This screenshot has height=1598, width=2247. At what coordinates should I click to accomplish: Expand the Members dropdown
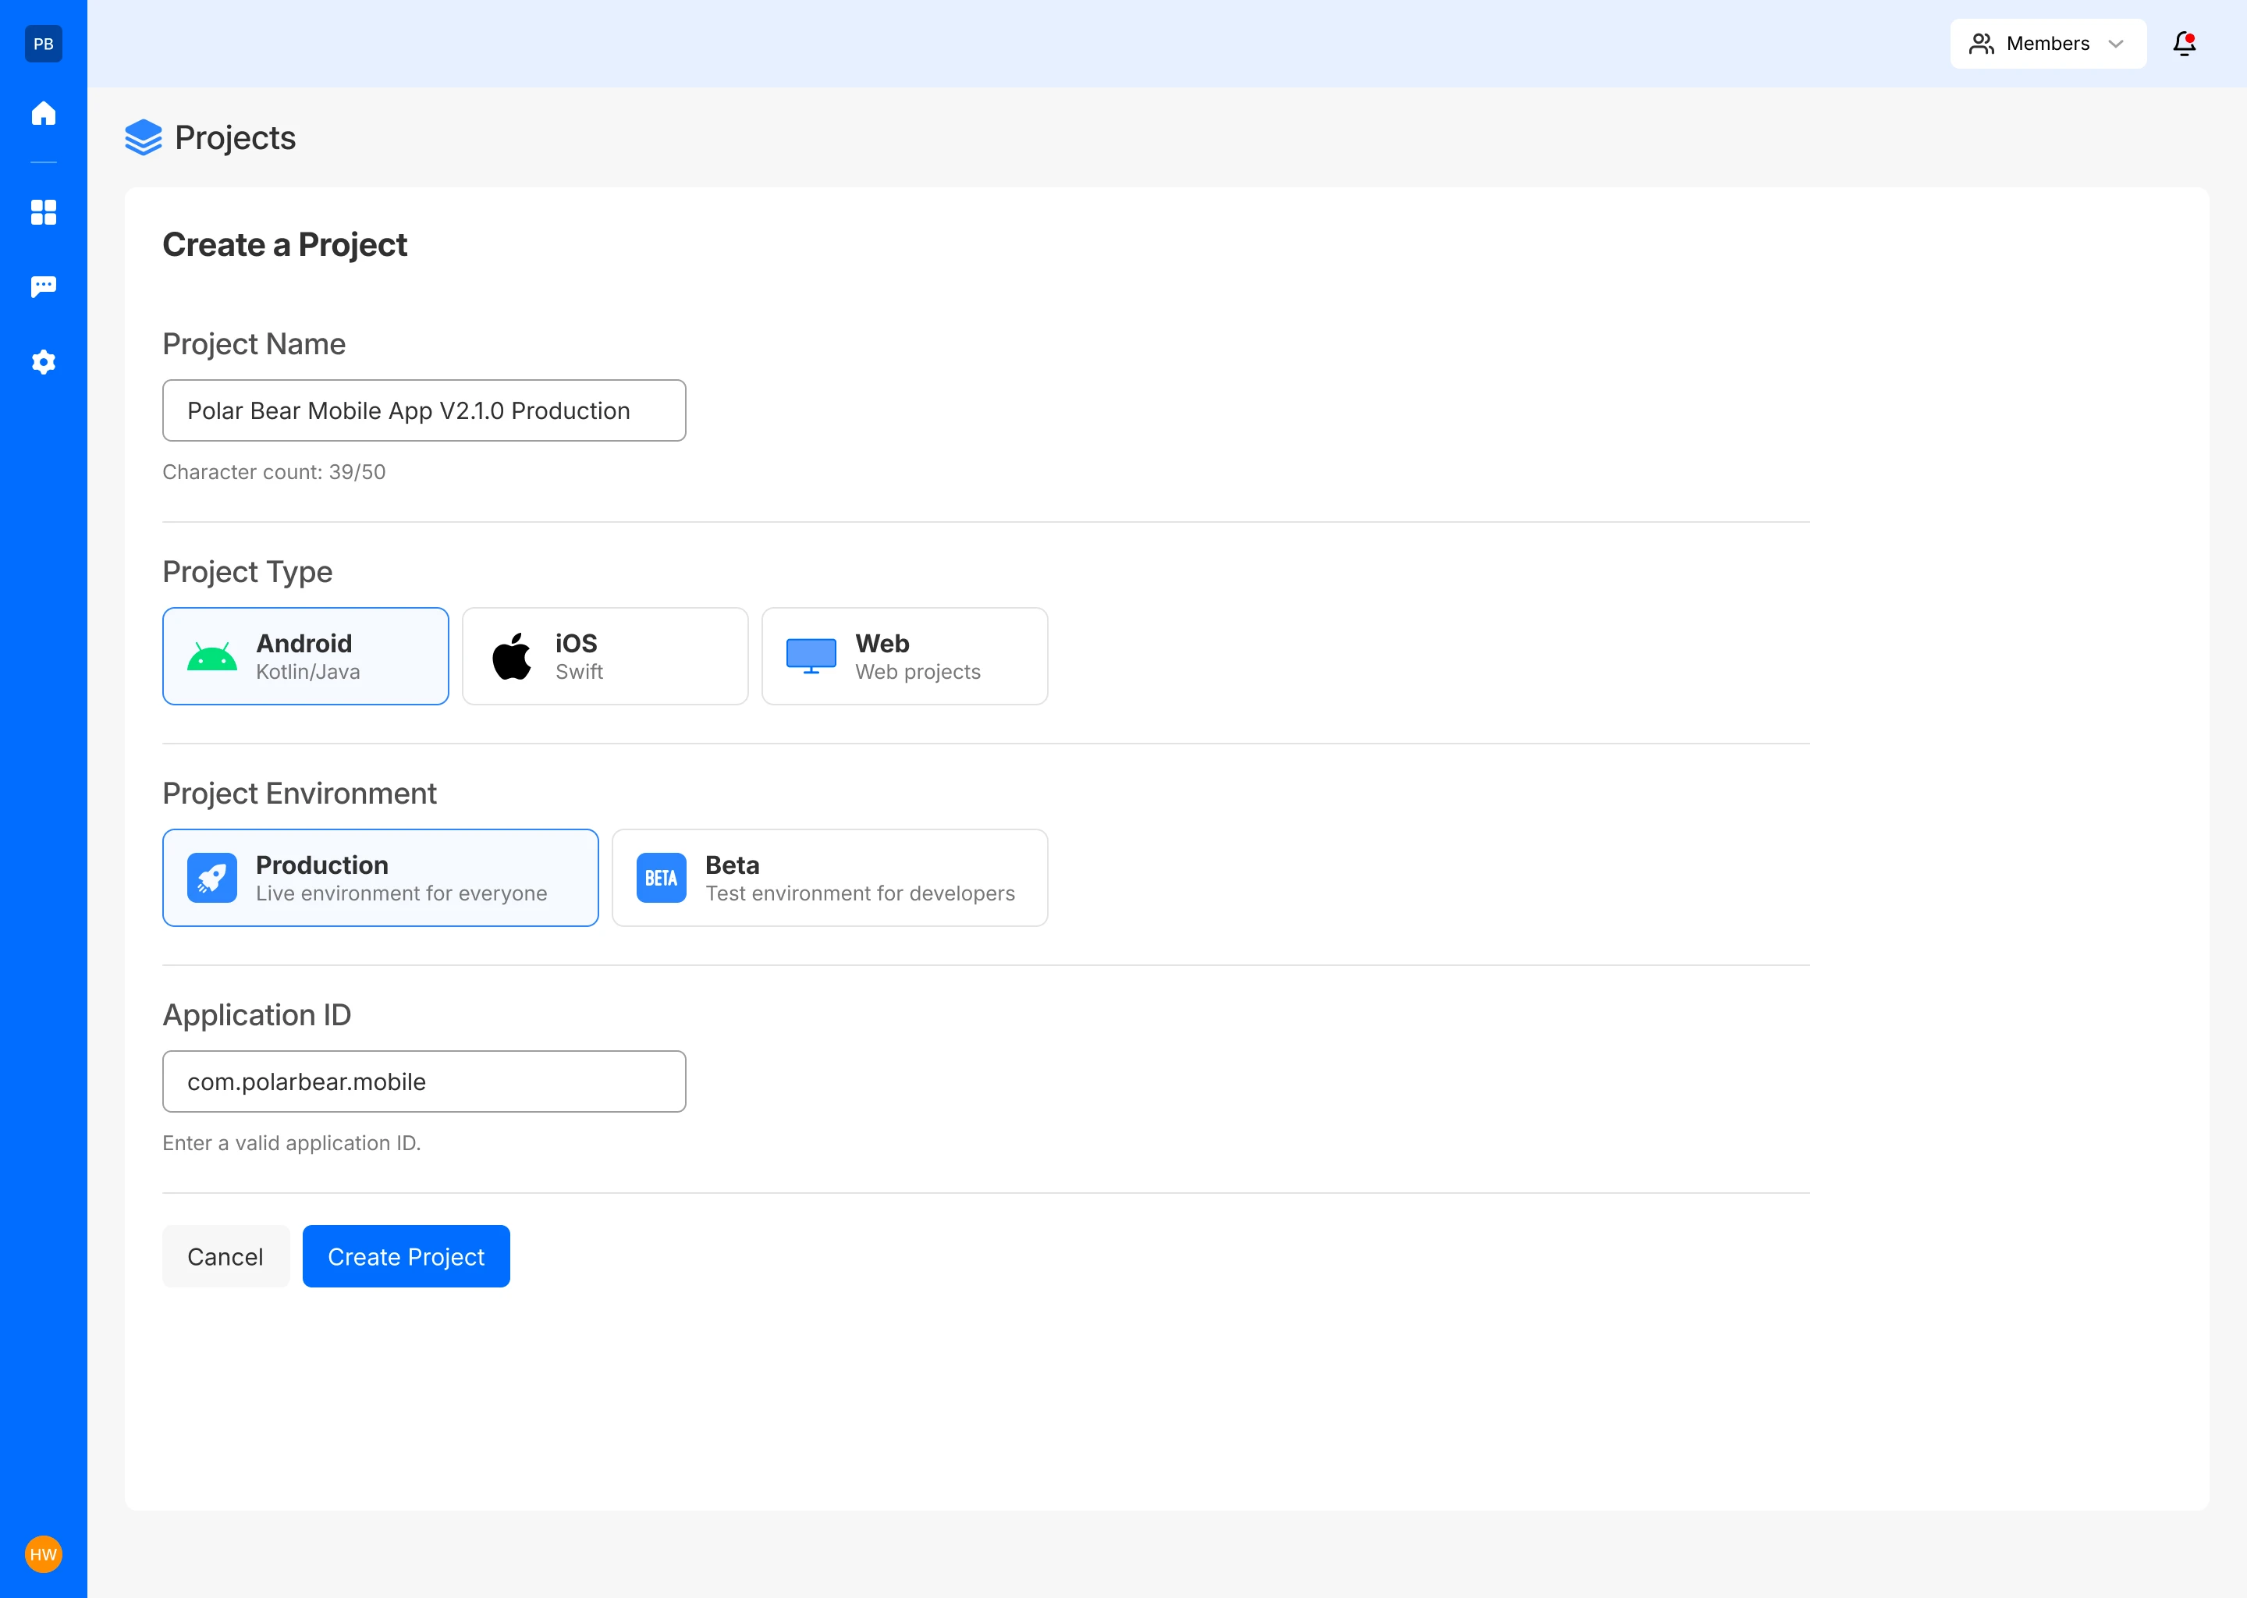[x=2046, y=43]
